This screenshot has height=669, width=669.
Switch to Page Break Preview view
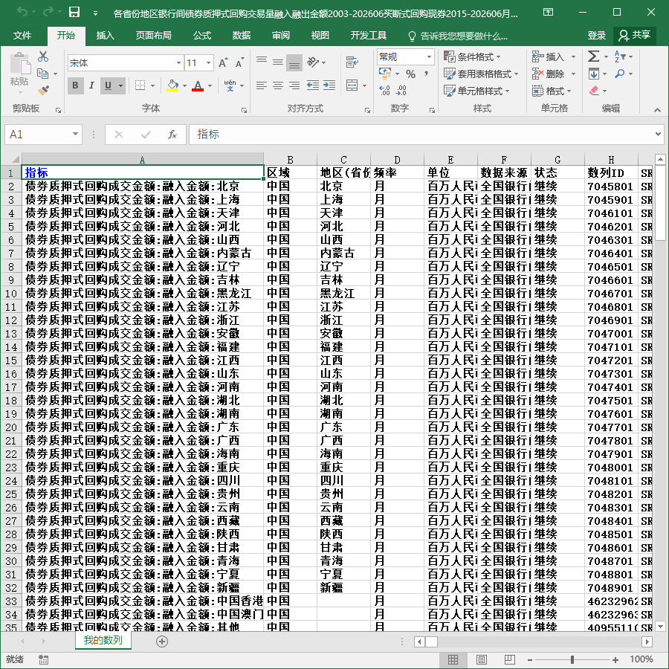coord(509,659)
